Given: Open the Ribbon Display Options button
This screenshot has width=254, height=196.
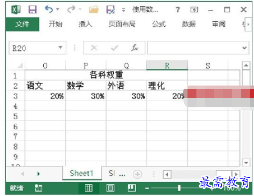Looking at the screenshot, I should point(194,10).
